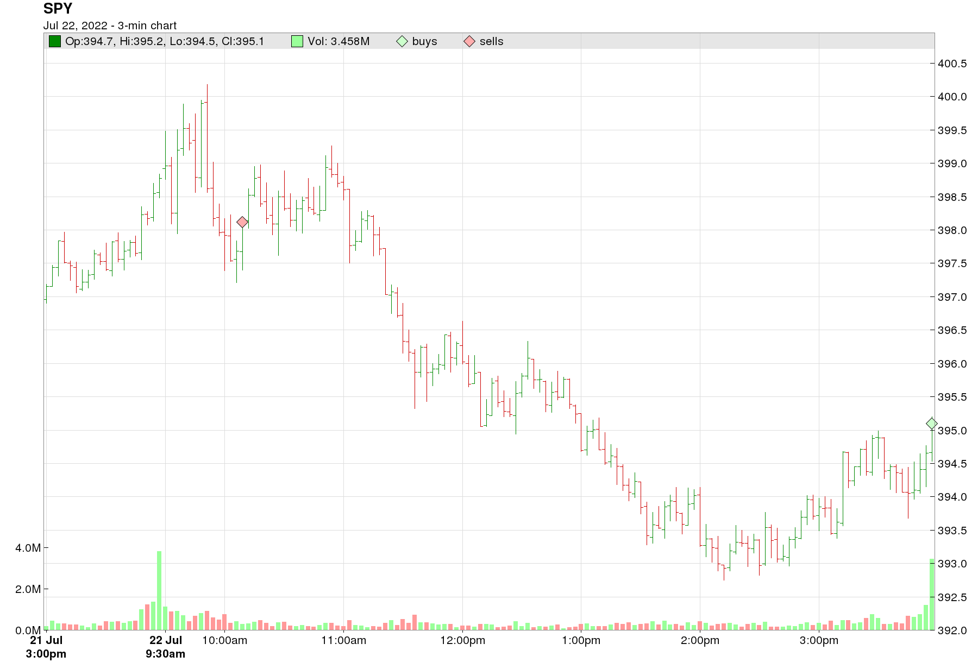Click the 3:00pm label right of 2:00pm
This screenshot has width=978, height=669.
819,641
